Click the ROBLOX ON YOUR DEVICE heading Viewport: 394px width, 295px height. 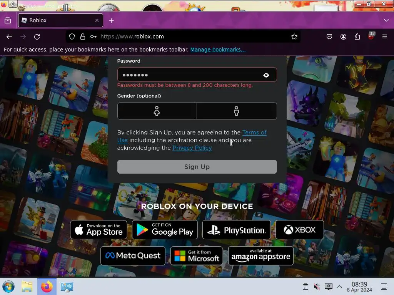(x=197, y=206)
